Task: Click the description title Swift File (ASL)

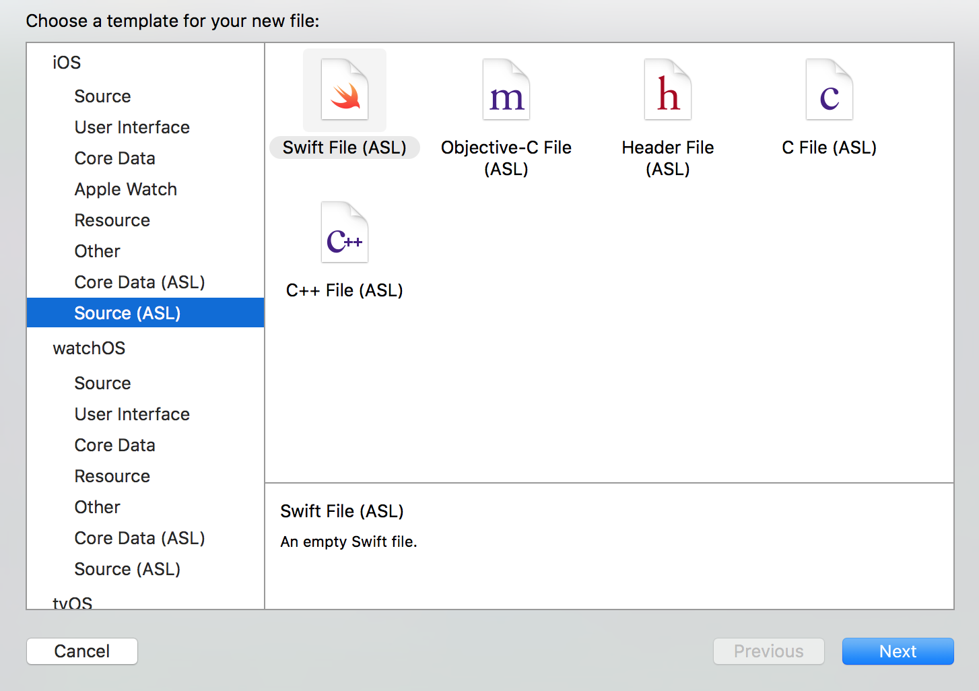Action: [x=342, y=511]
